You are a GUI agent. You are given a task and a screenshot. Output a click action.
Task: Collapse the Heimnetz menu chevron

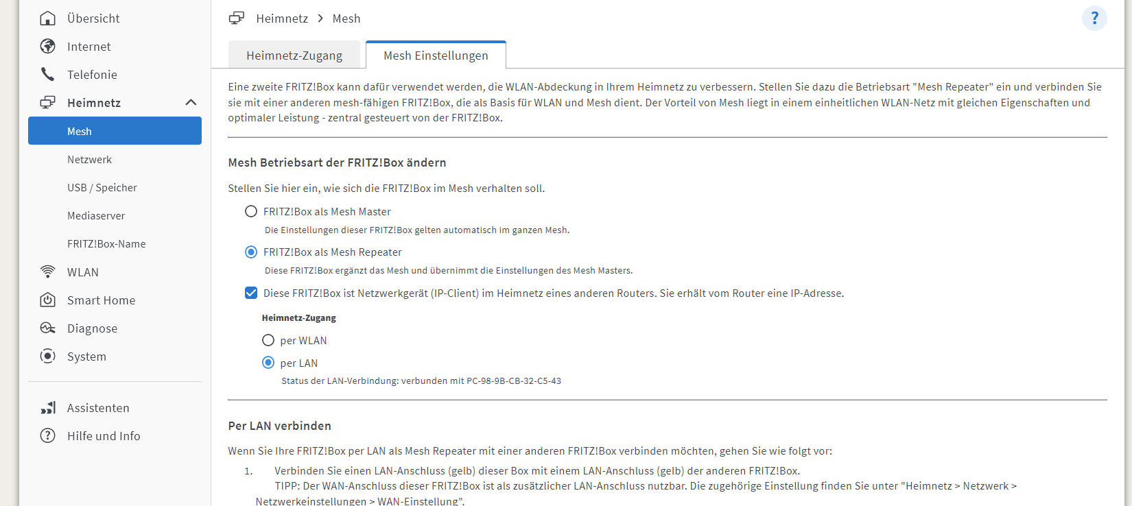(191, 102)
